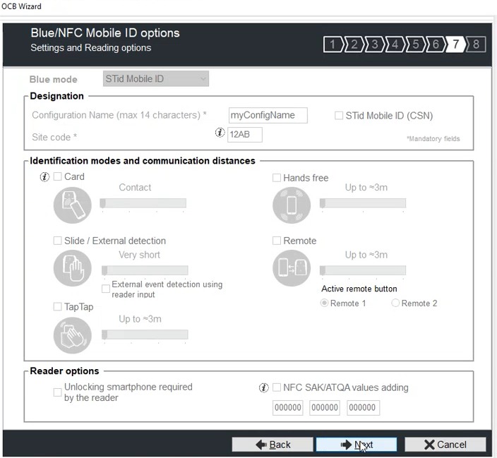Click the Slide hand detection icon
This screenshot has width=497, height=458.
[73, 268]
